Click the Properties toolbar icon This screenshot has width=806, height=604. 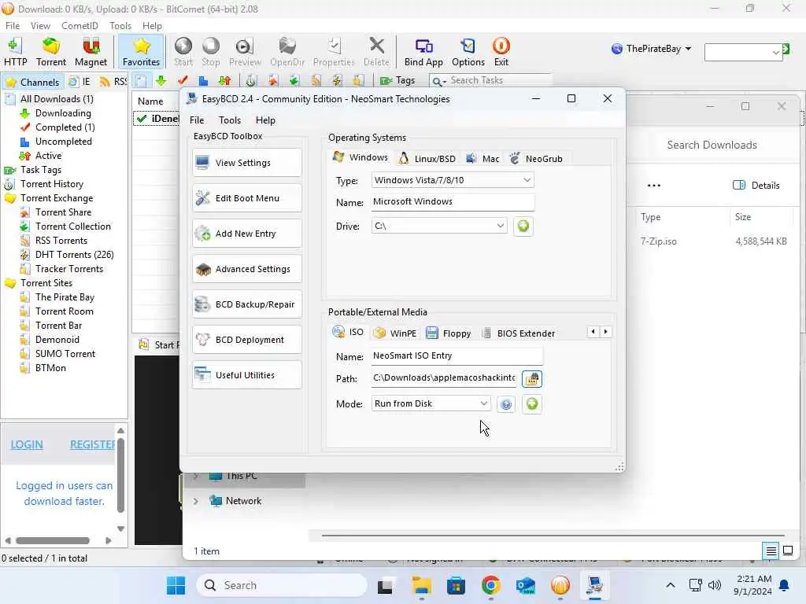pos(334,51)
